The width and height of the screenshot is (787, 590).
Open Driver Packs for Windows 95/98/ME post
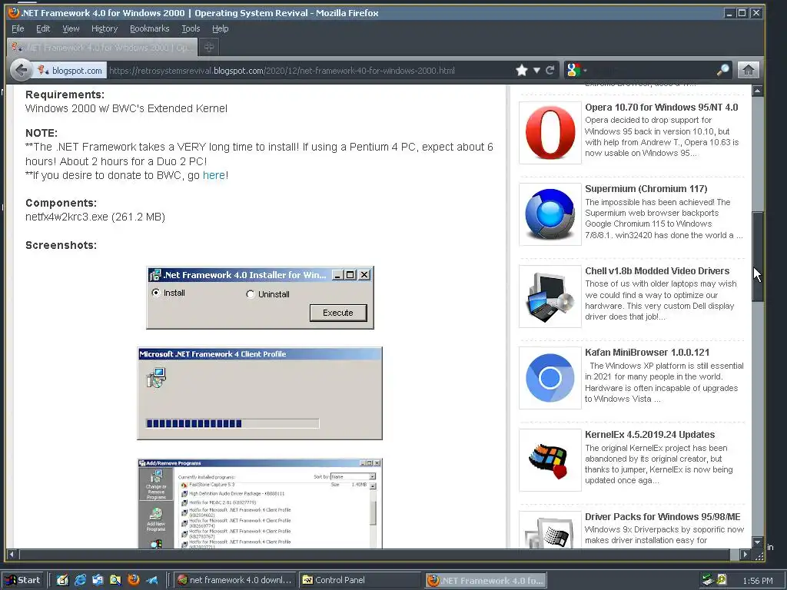662,517
